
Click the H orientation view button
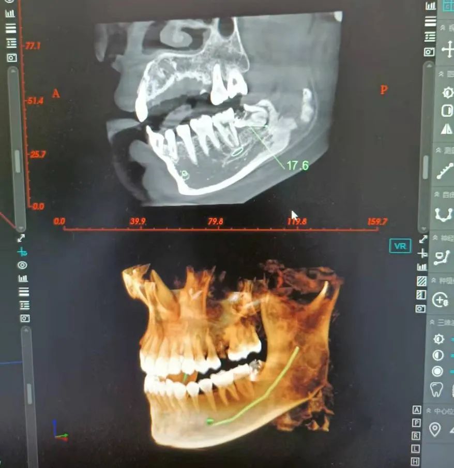tap(416, 461)
